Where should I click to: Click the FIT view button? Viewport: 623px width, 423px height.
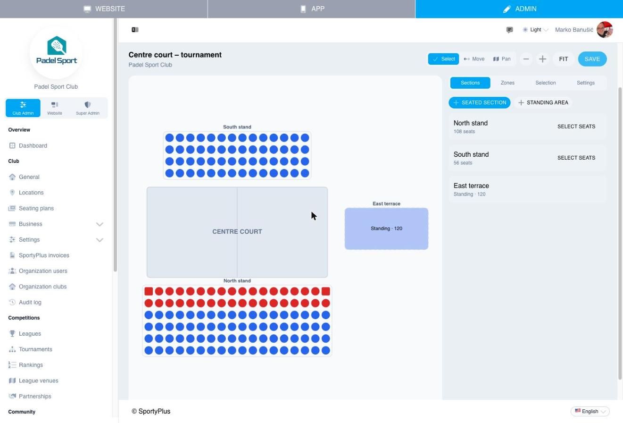point(564,59)
